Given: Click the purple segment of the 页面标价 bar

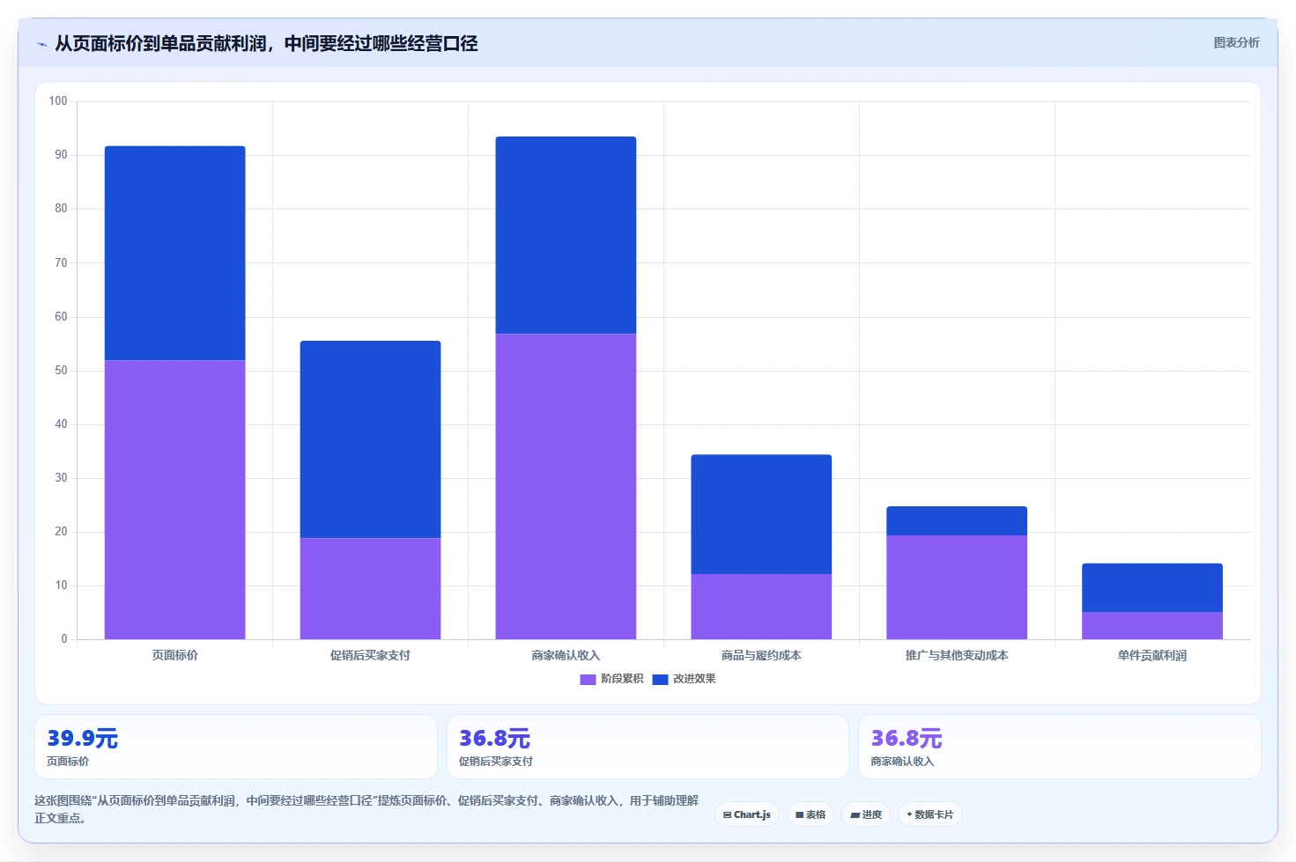Looking at the screenshot, I should 174,499.
